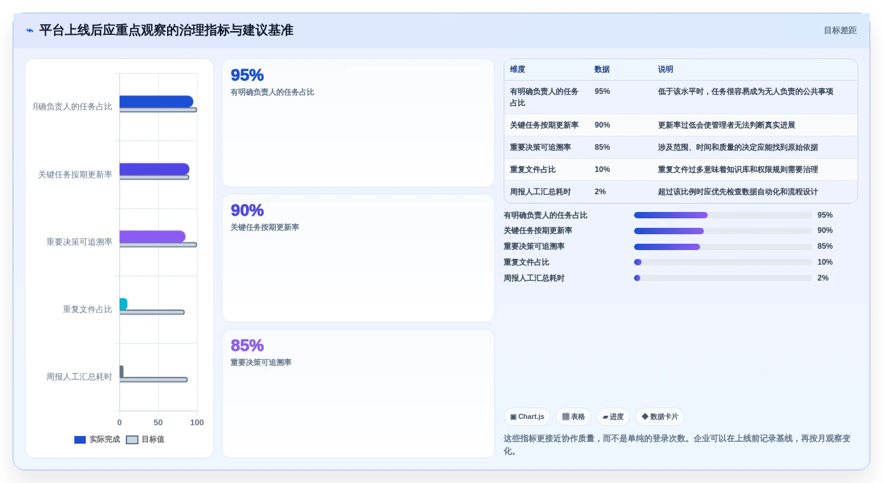The height and width of the screenshot is (483, 883).
Task: Click the grey target bar for 周报人工汇总耗时
Action: point(153,380)
